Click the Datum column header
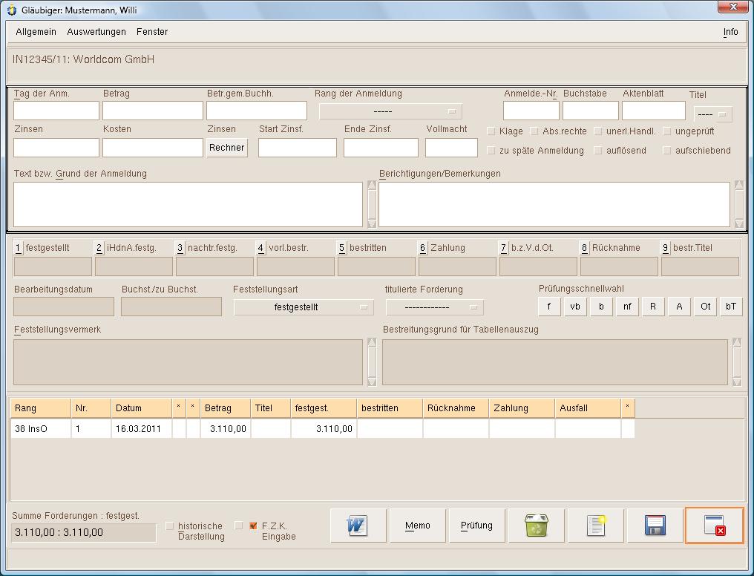754x576 pixels. [x=141, y=408]
